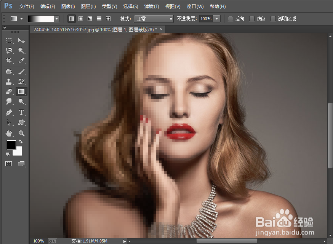Open the 帮助(H) menu
The height and width of the screenshot is (244, 333).
pyautogui.click(x=218, y=6)
